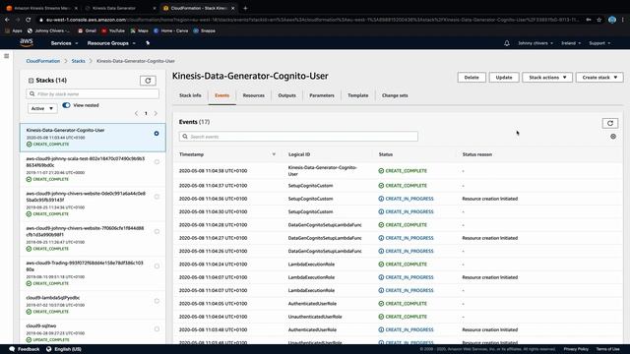Sort events by Timestamp arrow
630x354 pixels.
tap(274, 154)
